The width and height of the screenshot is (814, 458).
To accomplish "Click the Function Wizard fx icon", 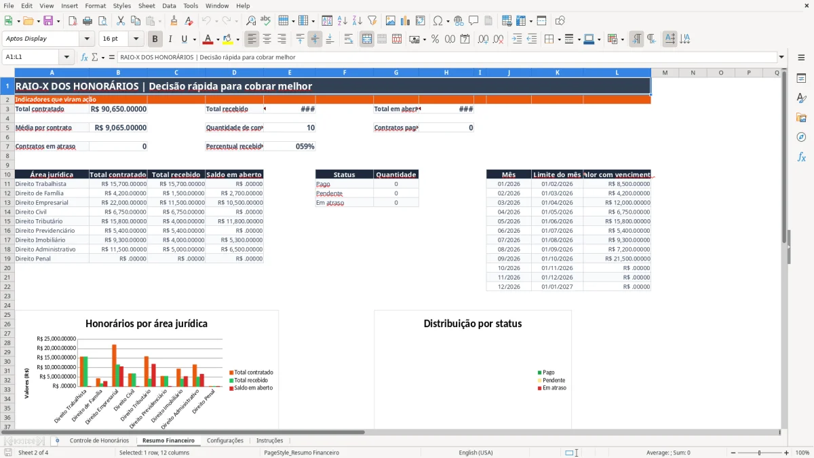I will pyautogui.click(x=84, y=57).
